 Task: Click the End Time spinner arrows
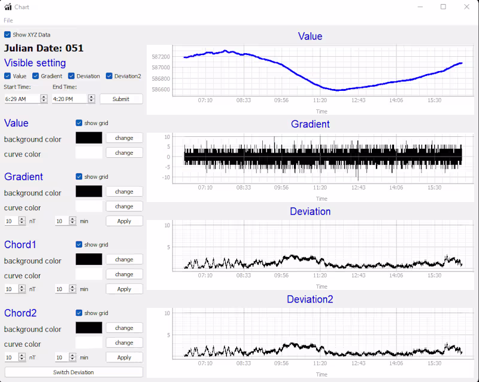tap(92, 99)
